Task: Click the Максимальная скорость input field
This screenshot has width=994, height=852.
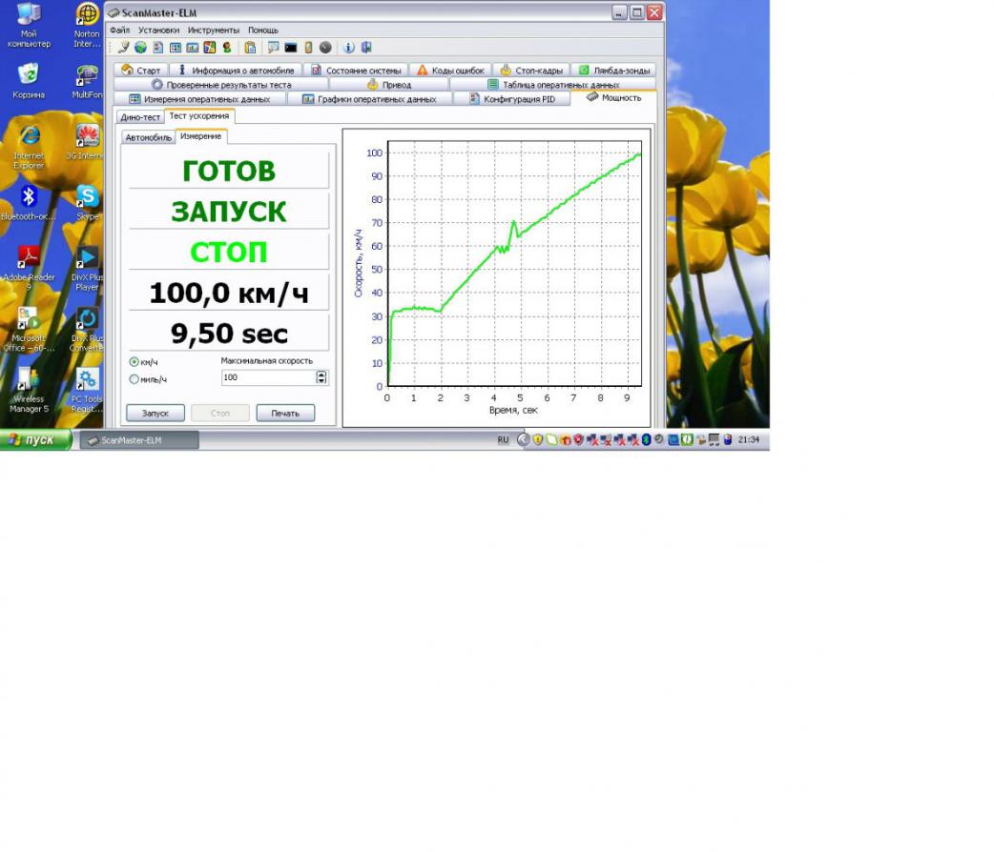Action: [x=267, y=377]
